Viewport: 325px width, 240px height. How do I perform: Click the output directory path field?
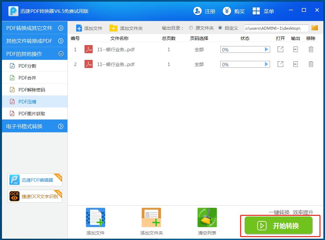pyautogui.click(x=276, y=28)
